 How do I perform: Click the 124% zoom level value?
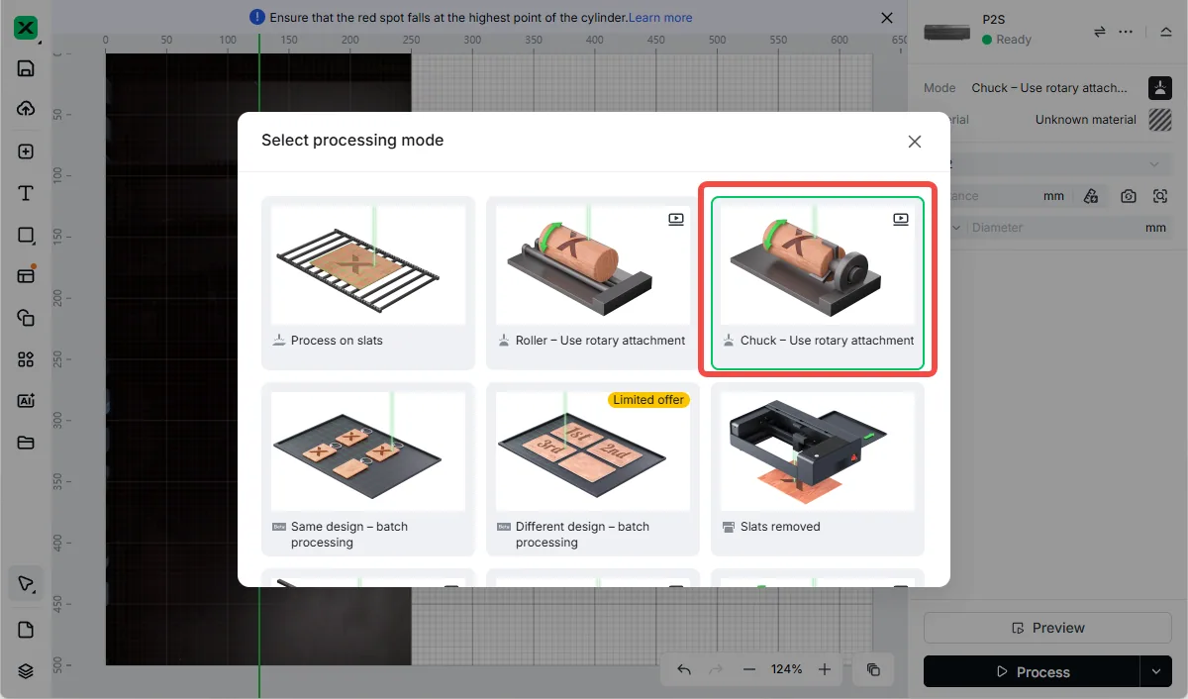pos(787,669)
